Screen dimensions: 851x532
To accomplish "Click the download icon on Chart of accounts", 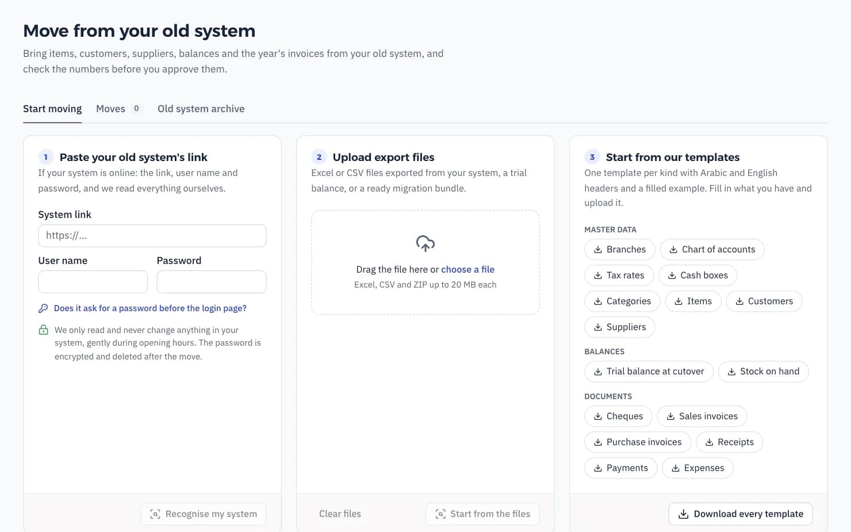I will 673,250.
